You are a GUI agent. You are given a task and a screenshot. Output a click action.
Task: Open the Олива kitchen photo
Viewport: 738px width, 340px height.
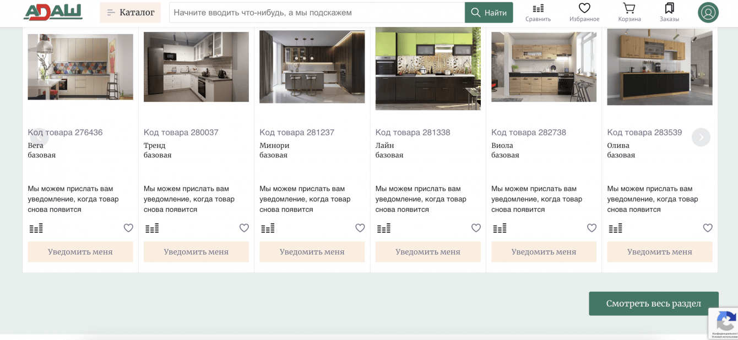click(x=660, y=67)
